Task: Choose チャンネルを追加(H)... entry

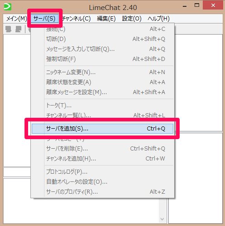Action: [x=103, y=159]
